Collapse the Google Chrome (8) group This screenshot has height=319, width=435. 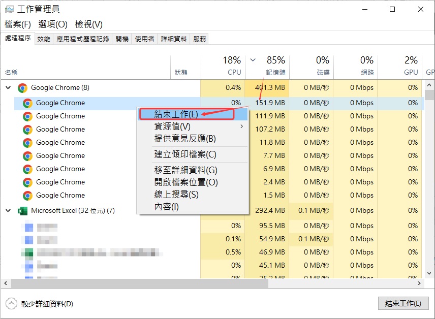[8, 88]
